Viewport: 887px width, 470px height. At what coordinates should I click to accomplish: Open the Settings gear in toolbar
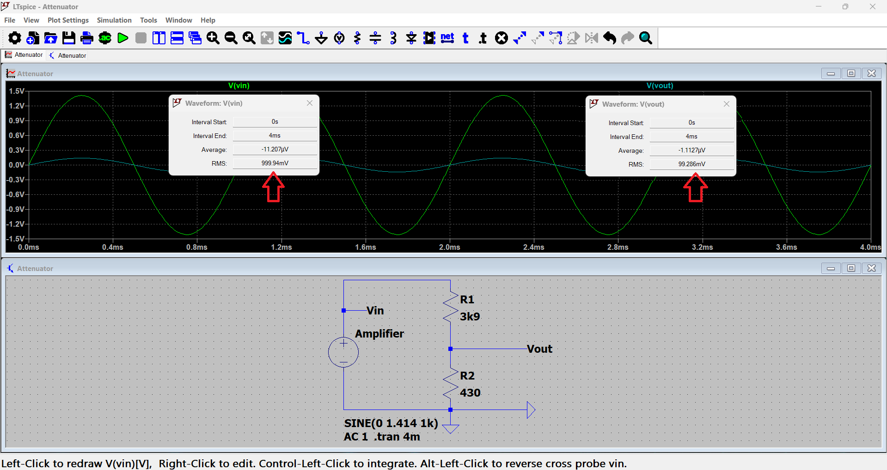tap(15, 38)
